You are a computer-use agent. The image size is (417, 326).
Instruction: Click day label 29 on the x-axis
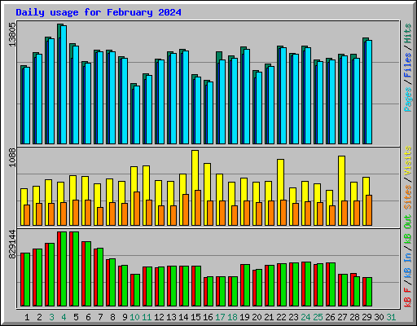pos(367,317)
